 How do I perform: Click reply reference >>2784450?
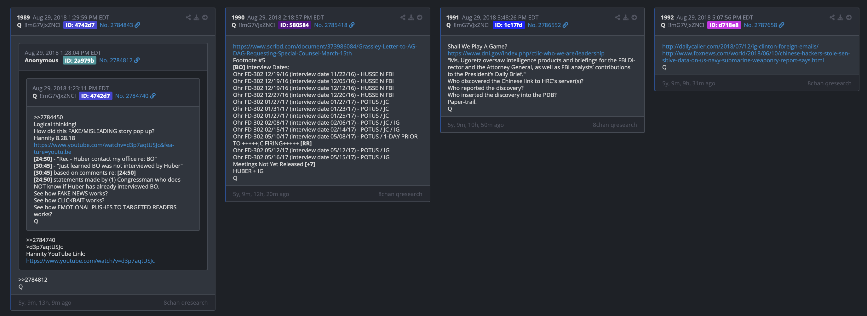coord(48,117)
